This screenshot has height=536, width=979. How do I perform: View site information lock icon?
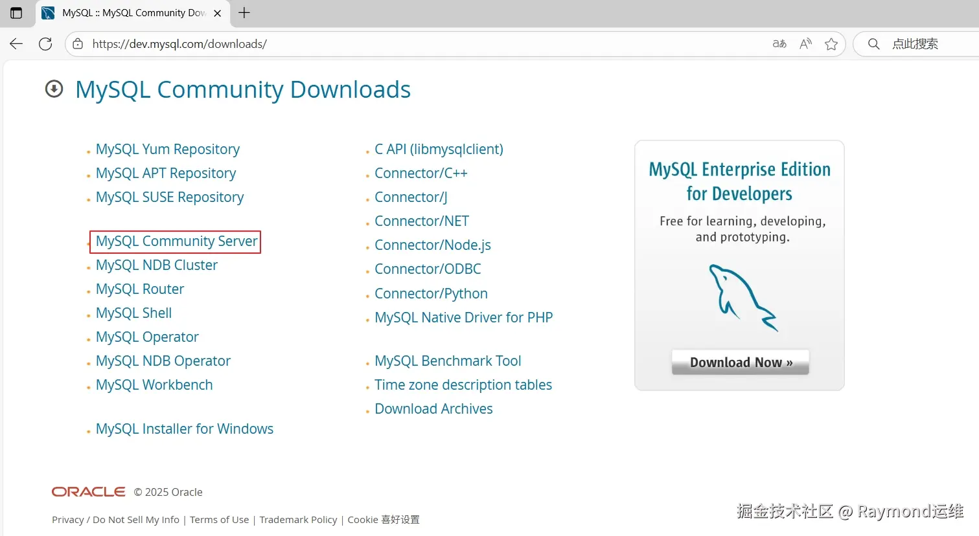(x=78, y=44)
